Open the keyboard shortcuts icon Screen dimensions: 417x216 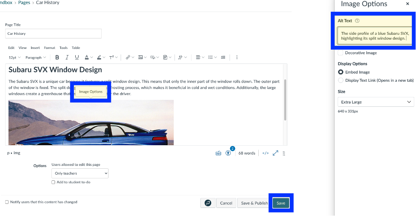point(218,153)
